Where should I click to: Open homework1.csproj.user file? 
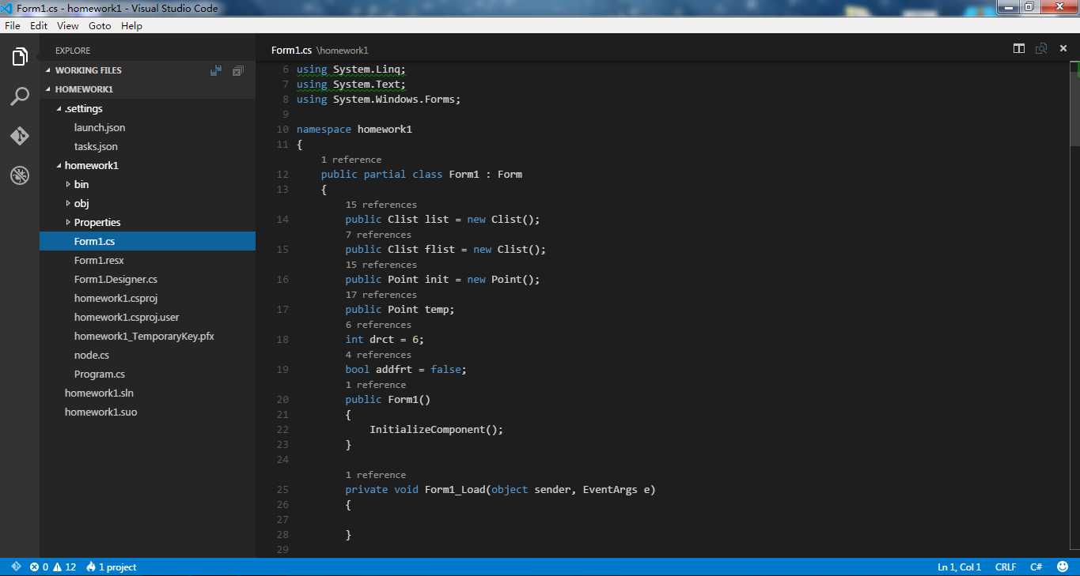coord(127,317)
